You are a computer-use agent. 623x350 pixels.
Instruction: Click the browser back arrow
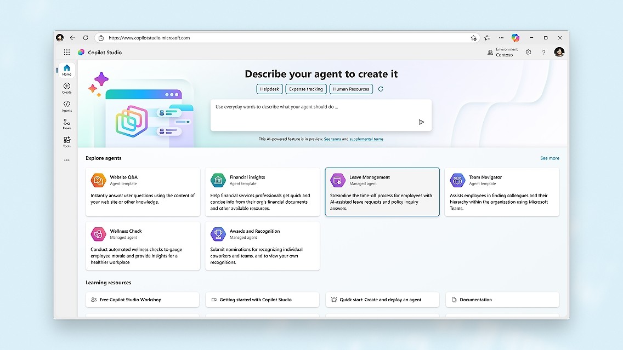[72, 38]
